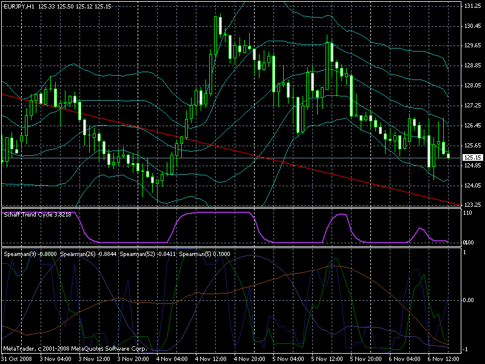
Task: Click the 126.45 price axis label
Action: (473, 126)
